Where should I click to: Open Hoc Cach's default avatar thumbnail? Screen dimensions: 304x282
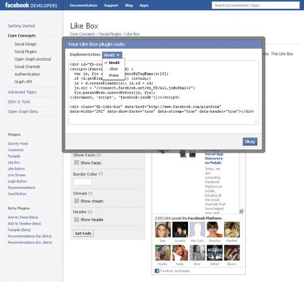click(198, 230)
